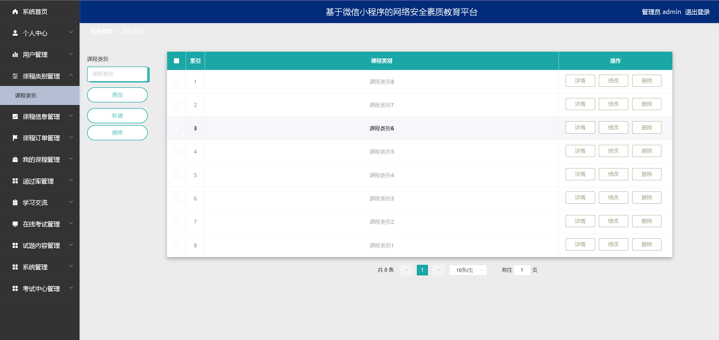This screenshot has height=340, width=719.
Task: Select the 课程类别 submenu item in sidebar
Action: [26, 95]
